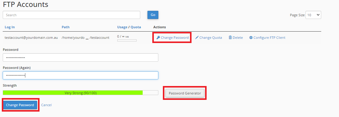
Task: Cancel the password change
Action: pyautogui.click(x=46, y=105)
